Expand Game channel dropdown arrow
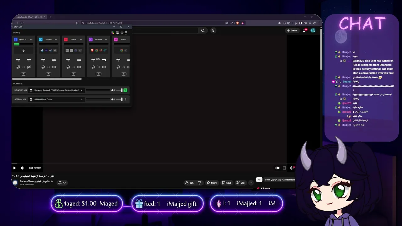This screenshot has width=402, height=226. click(81, 40)
